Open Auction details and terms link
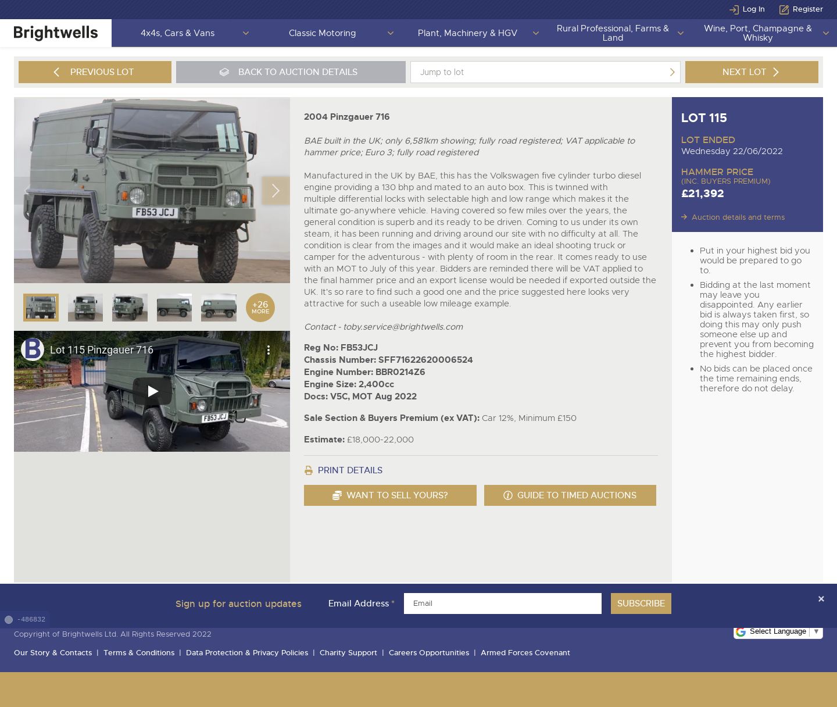The width and height of the screenshot is (837, 707). click(738, 217)
